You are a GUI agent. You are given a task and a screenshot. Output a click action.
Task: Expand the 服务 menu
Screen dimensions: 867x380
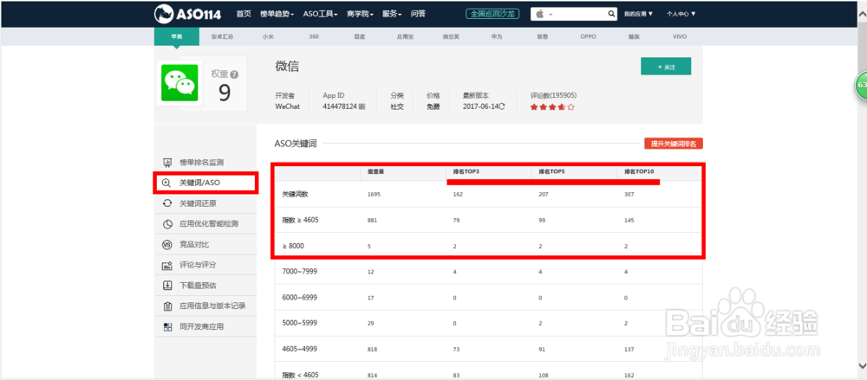pyautogui.click(x=392, y=14)
